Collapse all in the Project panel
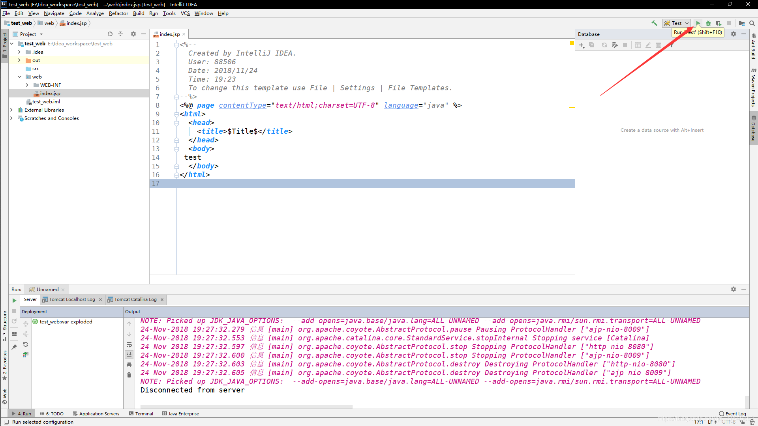The width and height of the screenshot is (758, 426). coord(120,34)
